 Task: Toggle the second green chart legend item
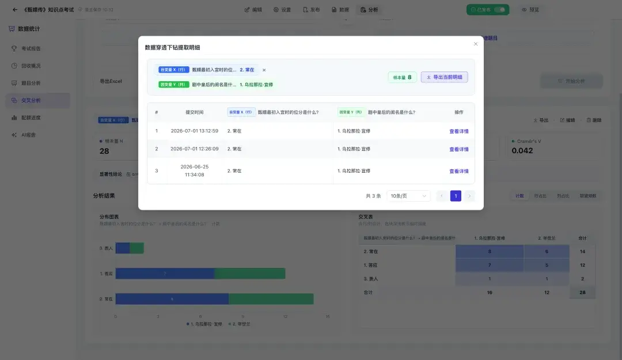coord(239,324)
